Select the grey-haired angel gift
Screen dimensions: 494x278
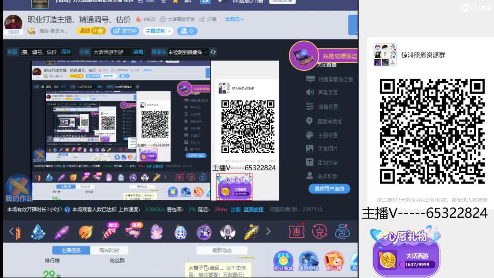coord(228,232)
